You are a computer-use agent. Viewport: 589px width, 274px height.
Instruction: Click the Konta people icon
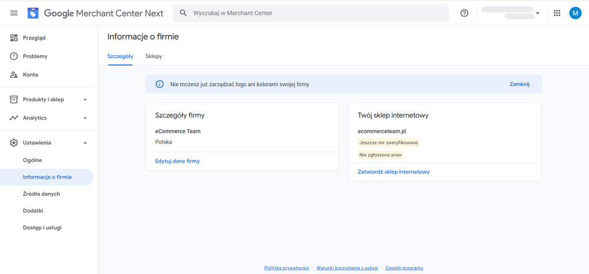(14, 75)
